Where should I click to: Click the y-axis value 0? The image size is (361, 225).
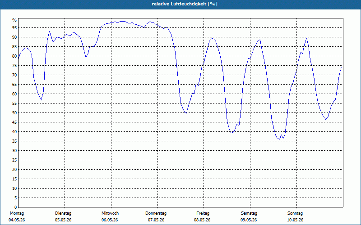click(x=16, y=207)
